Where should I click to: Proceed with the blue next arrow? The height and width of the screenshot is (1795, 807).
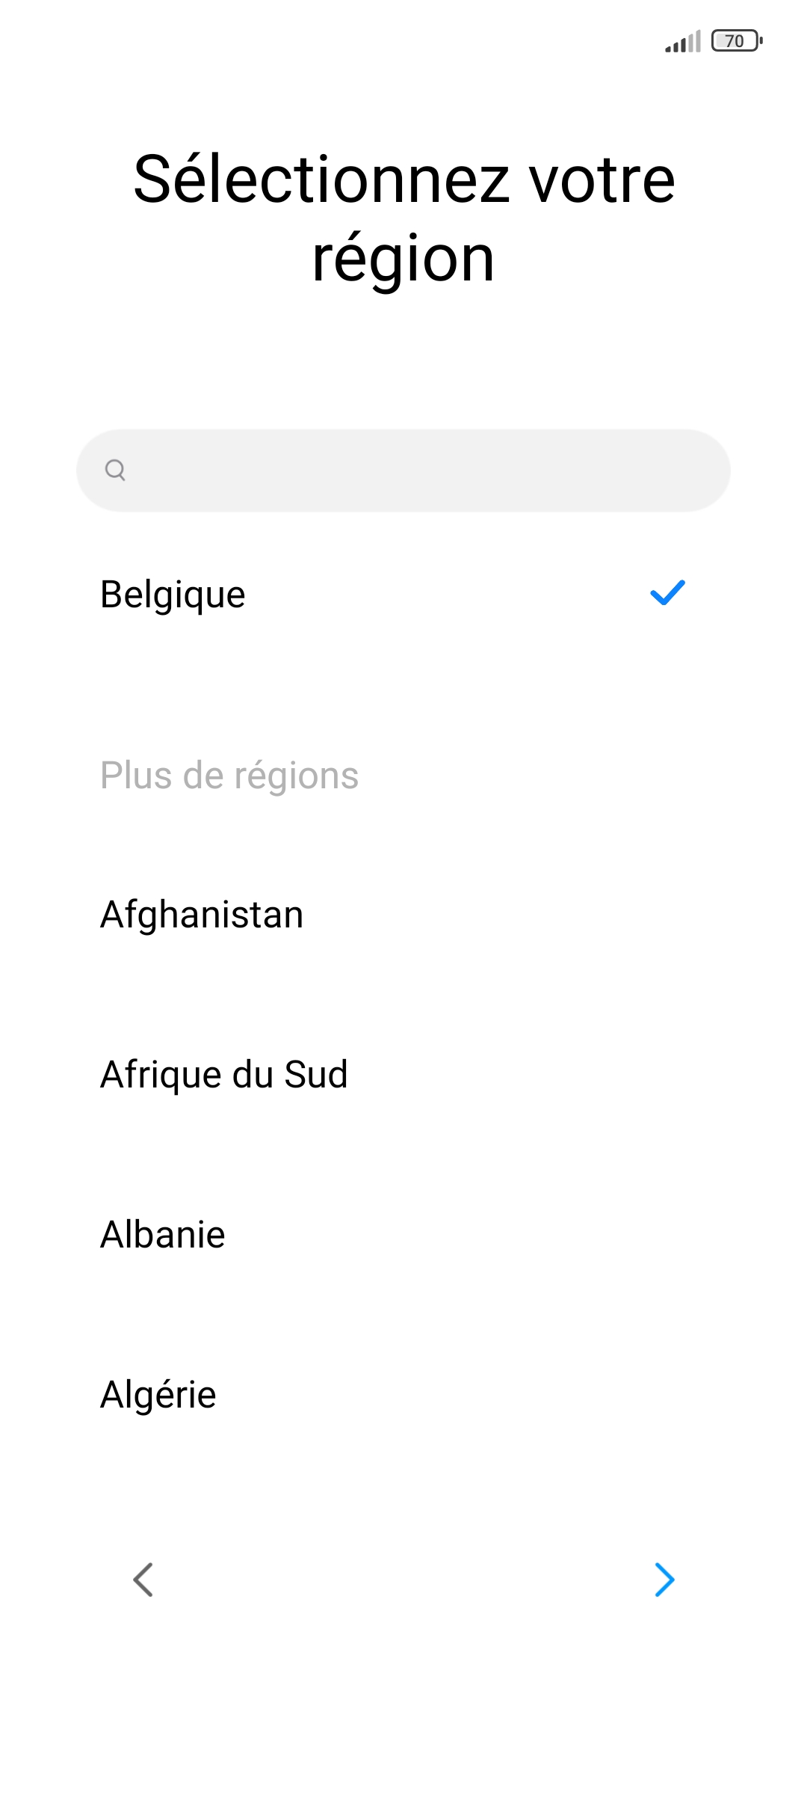664,1580
